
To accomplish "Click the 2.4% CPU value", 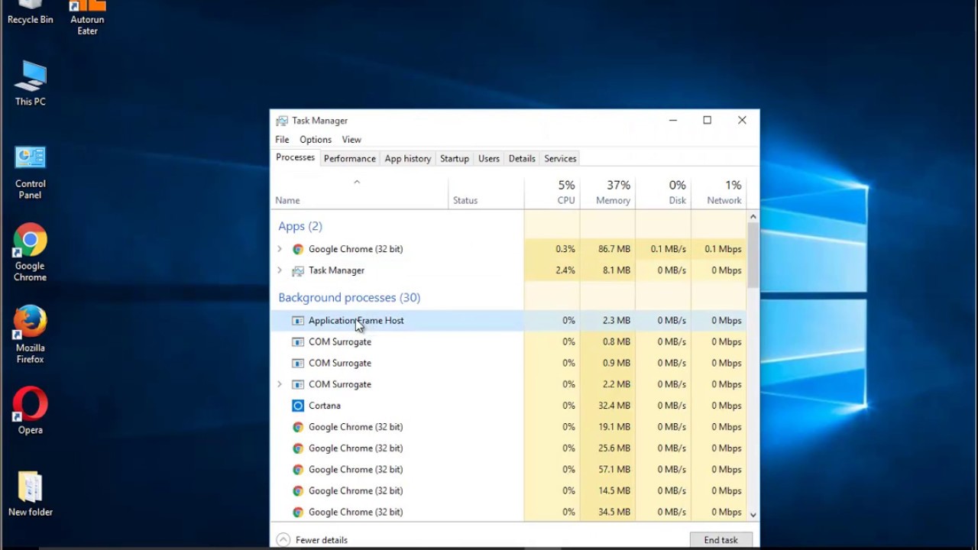I will coord(565,270).
